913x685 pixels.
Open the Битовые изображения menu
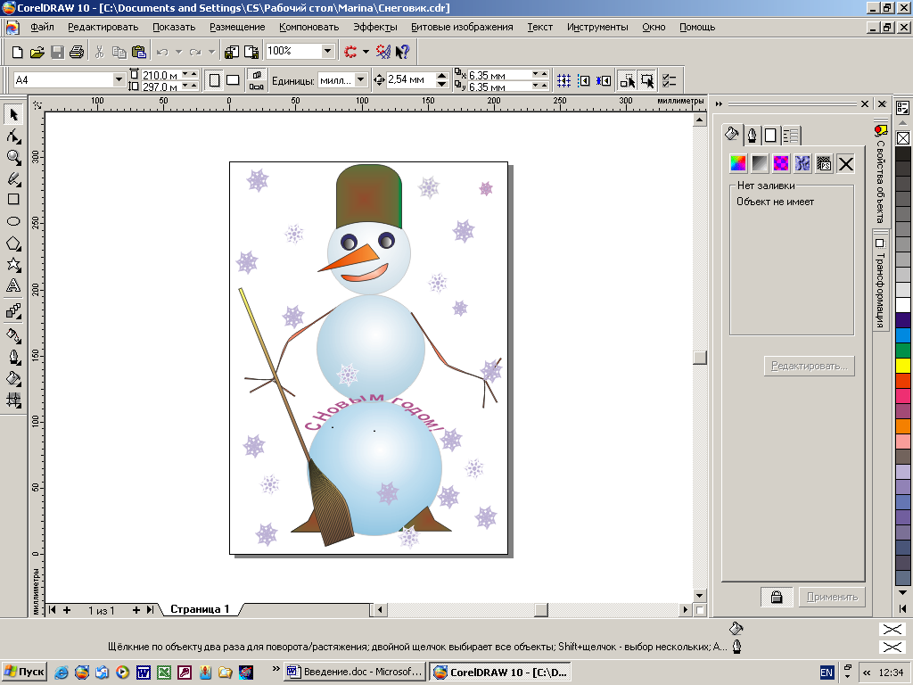[x=462, y=27]
